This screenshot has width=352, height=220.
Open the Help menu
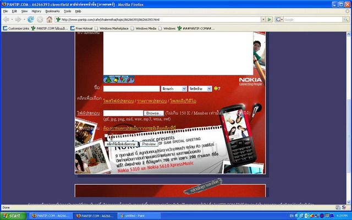pos(78,11)
